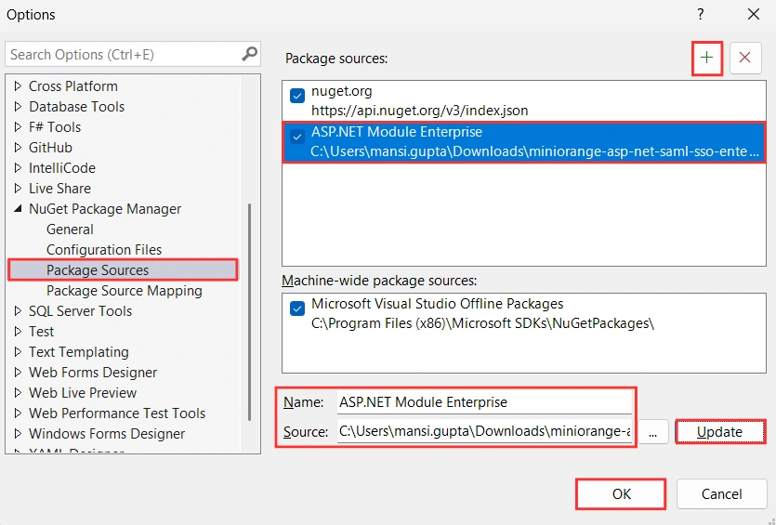Click the C:\Program Files (x86) NuGetPackages path
776x525 pixels.
coord(482,323)
